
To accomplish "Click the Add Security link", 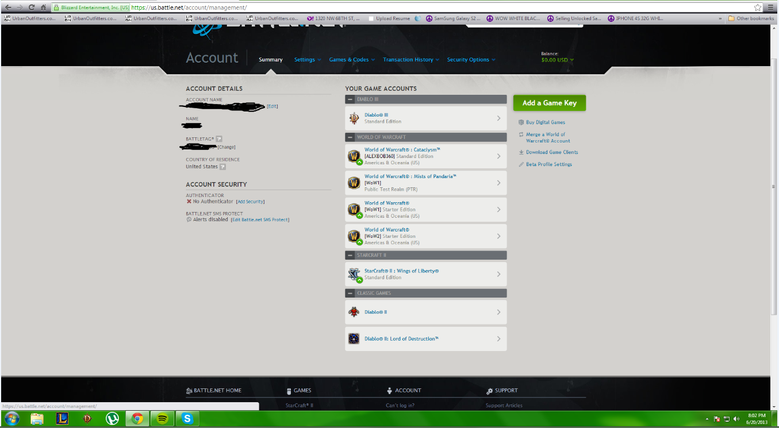I will point(251,202).
